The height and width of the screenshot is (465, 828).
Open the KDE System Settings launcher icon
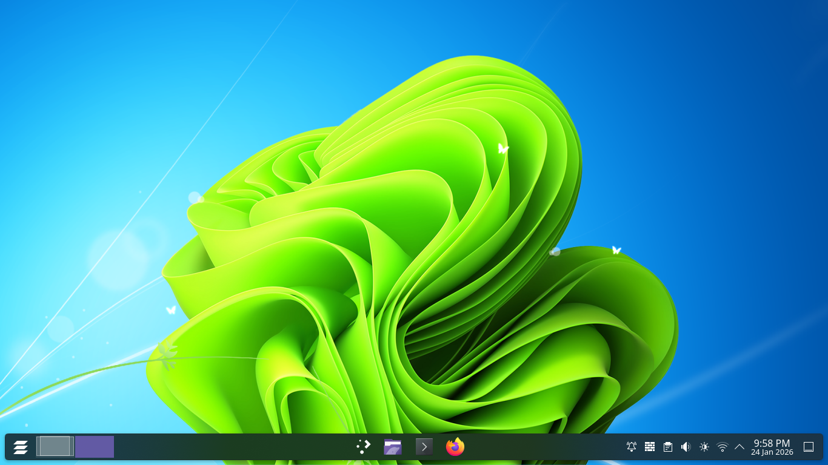tap(363, 447)
